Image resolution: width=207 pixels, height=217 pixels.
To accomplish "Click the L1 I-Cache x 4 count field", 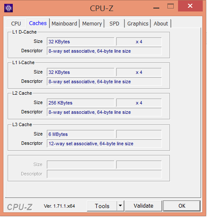I will click(139, 72).
